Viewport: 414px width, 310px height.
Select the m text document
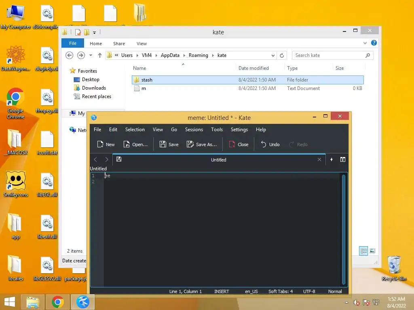248,88
